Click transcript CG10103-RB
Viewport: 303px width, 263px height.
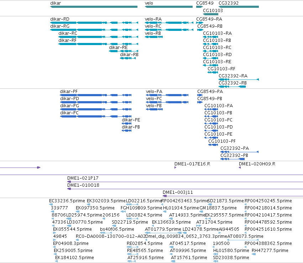(210, 44)
